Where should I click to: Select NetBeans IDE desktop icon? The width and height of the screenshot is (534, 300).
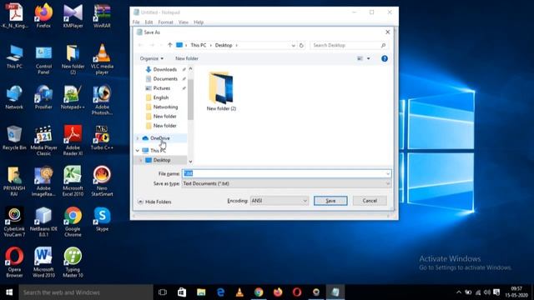(43, 222)
